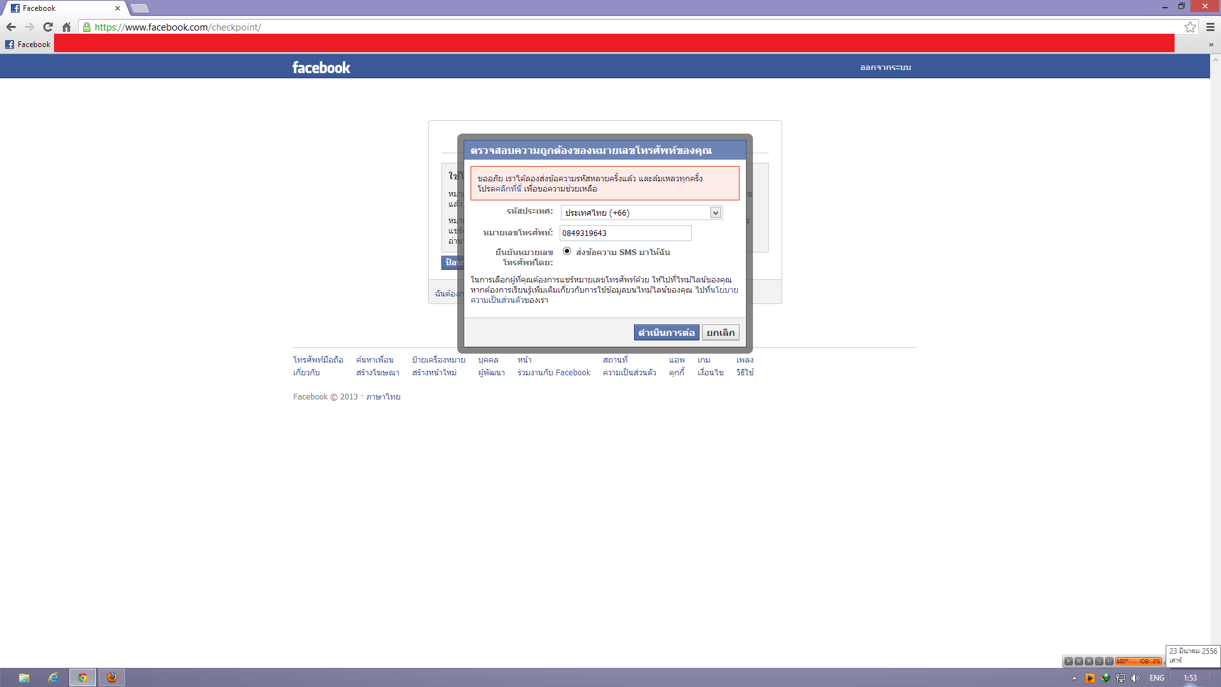Open Chrome hamburger menu icon
Screen dimensions: 1221x687
pos(1210,27)
